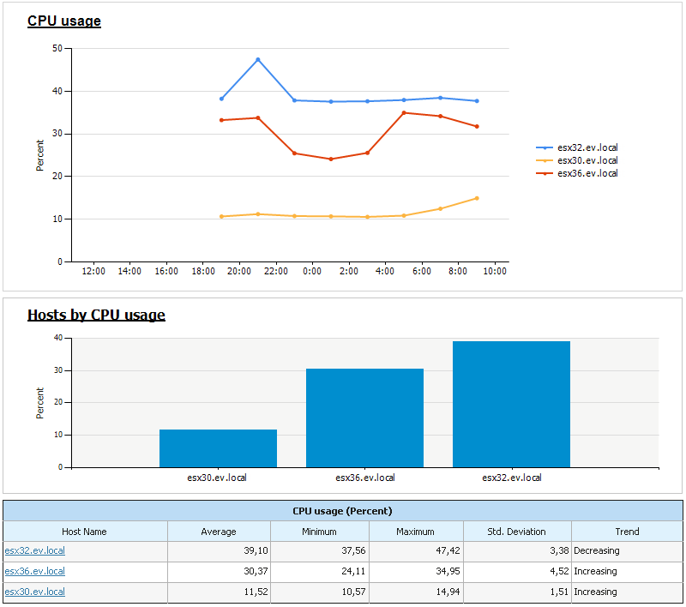
Task: Click the CPU usage heading
Action: pyautogui.click(x=64, y=21)
